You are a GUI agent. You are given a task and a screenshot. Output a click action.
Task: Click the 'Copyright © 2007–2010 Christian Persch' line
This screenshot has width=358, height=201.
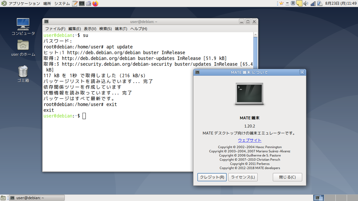[250, 160]
